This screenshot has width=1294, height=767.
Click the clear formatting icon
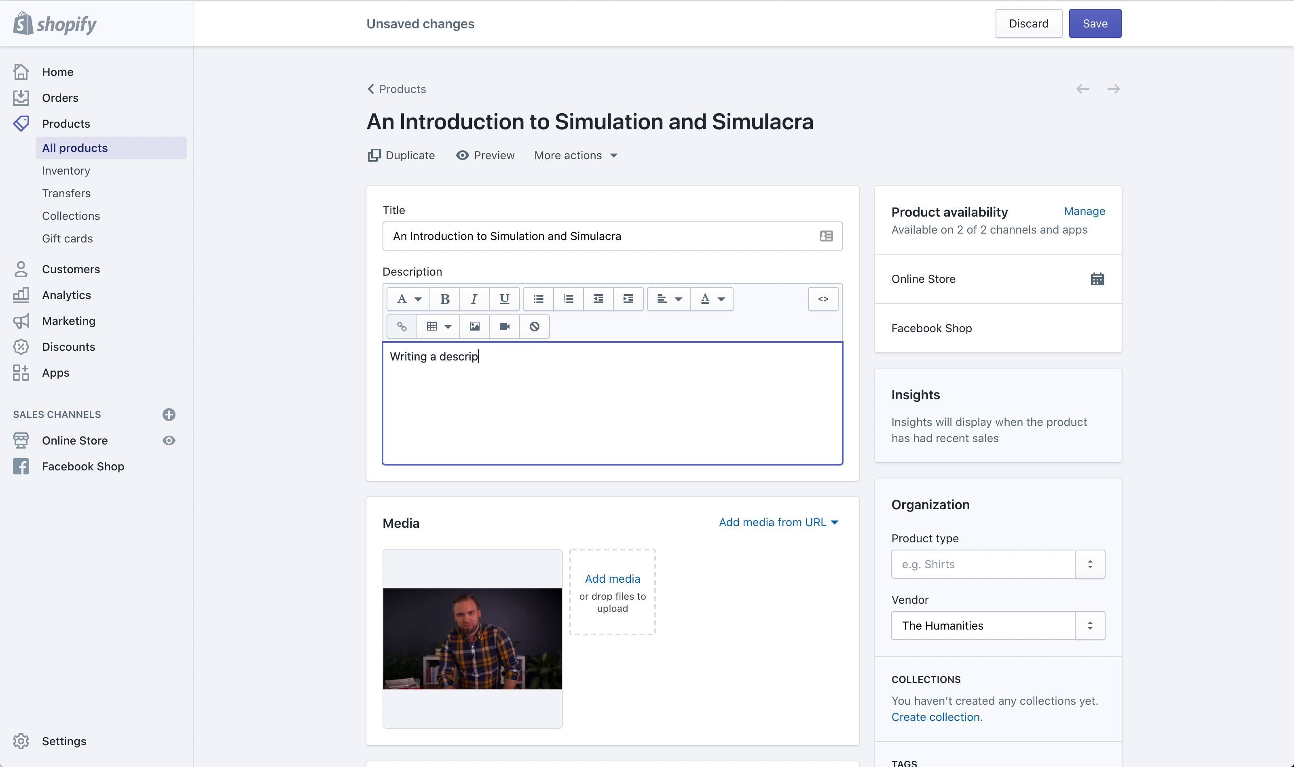(534, 326)
